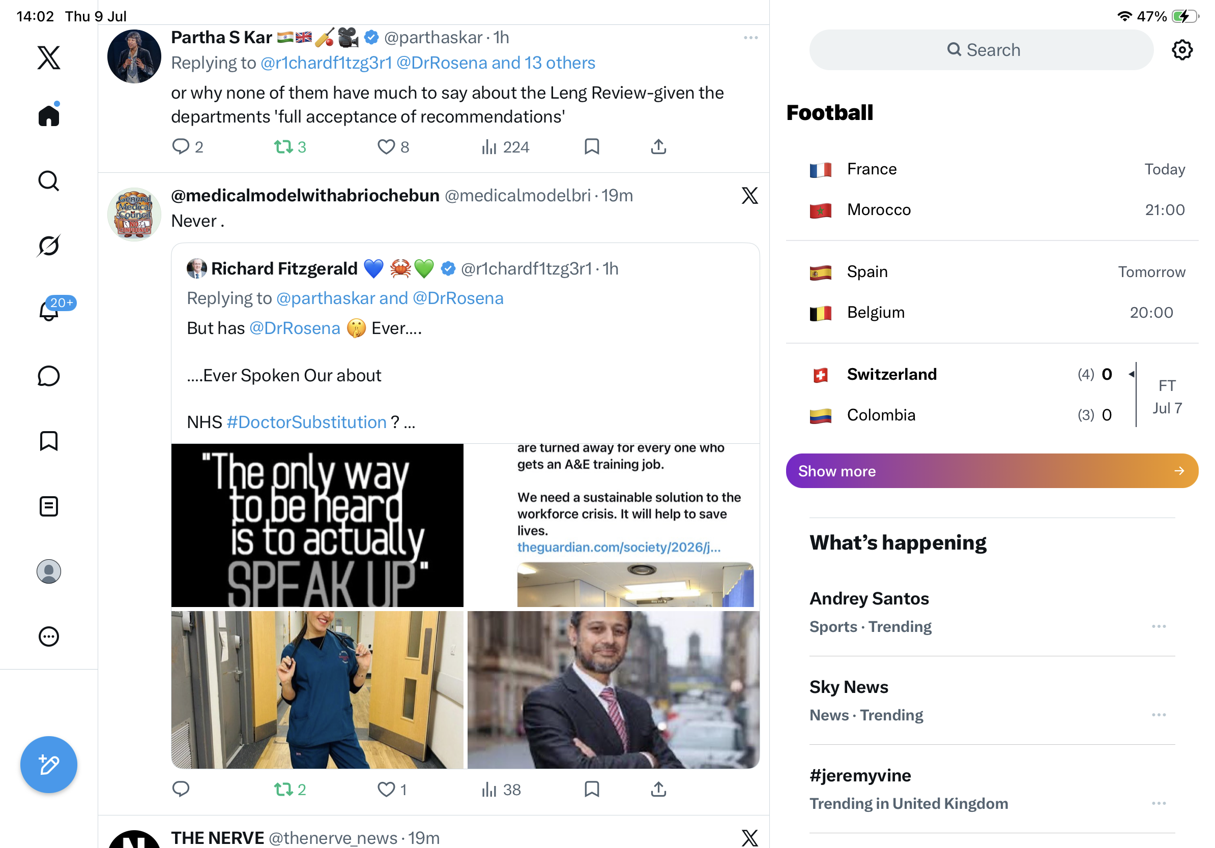The height and width of the screenshot is (848, 1215).
Task: Click Show more under Football
Action: pos(992,471)
